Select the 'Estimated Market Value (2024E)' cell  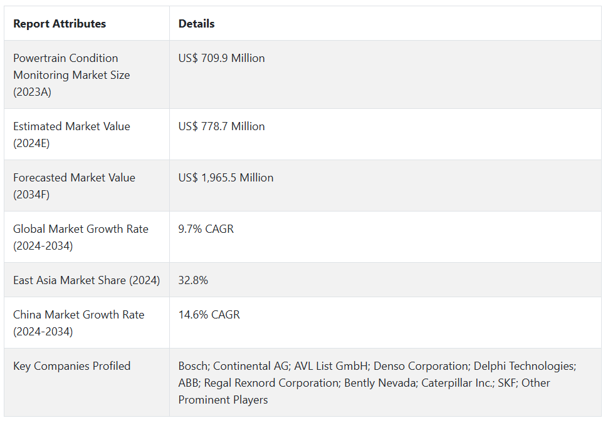pyautogui.click(x=71, y=135)
